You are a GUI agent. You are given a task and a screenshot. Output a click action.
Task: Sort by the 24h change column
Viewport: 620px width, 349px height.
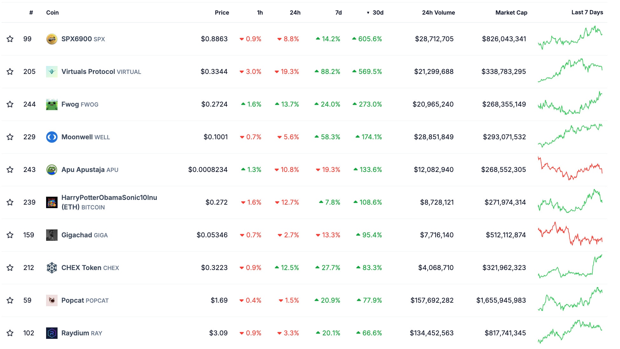coord(295,13)
